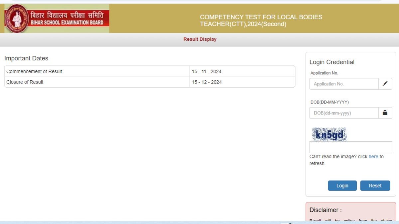Click the Competency Test header title
The image size is (399, 224).
pyautogui.click(x=261, y=21)
